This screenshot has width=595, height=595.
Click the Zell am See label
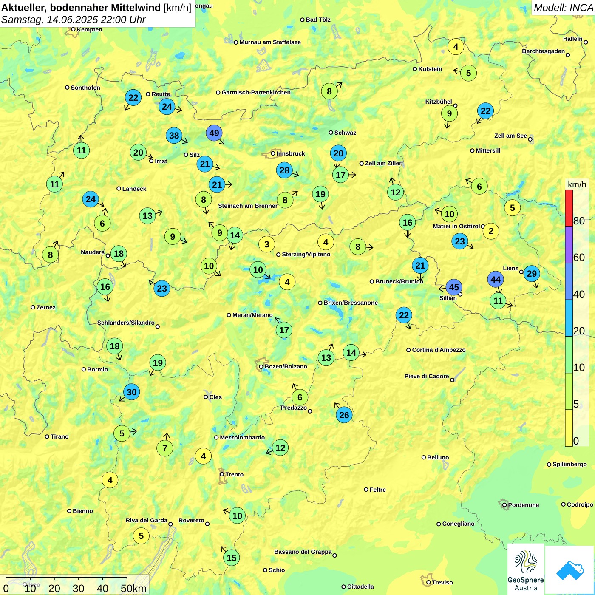point(510,136)
